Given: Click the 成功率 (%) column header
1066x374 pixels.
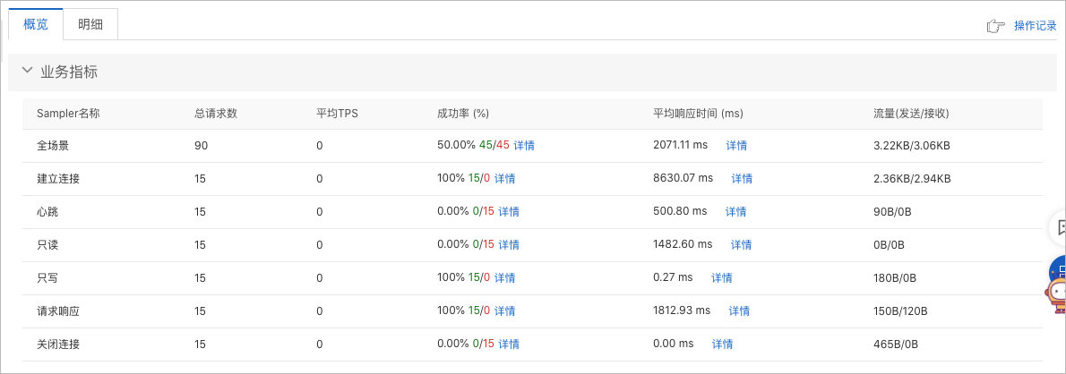Looking at the screenshot, I should click(463, 114).
